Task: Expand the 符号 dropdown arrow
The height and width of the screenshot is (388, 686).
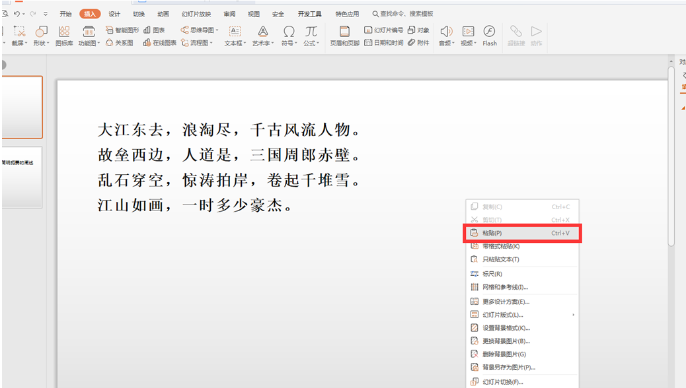Action: tap(296, 44)
